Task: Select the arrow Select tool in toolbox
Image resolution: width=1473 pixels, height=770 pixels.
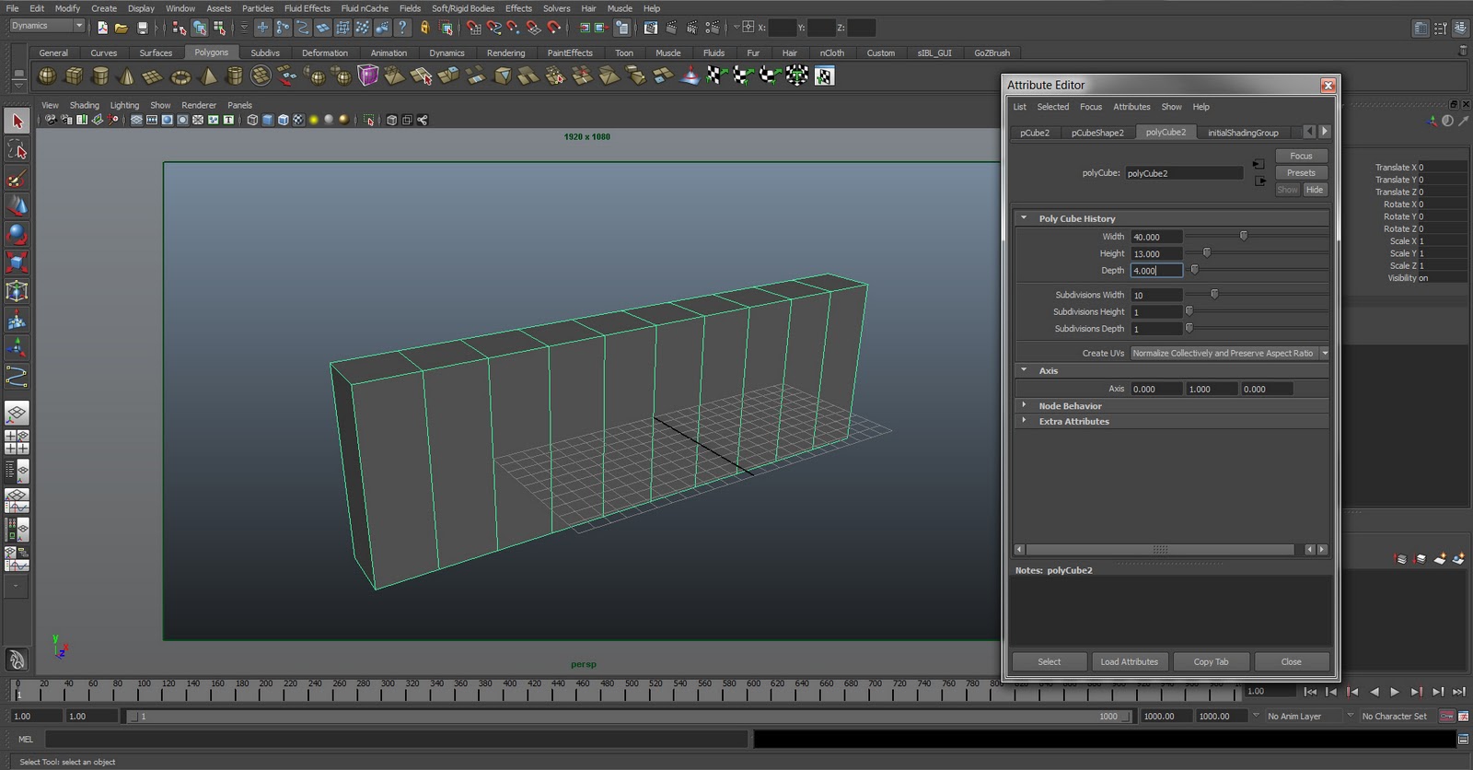Action: click(x=17, y=121)
